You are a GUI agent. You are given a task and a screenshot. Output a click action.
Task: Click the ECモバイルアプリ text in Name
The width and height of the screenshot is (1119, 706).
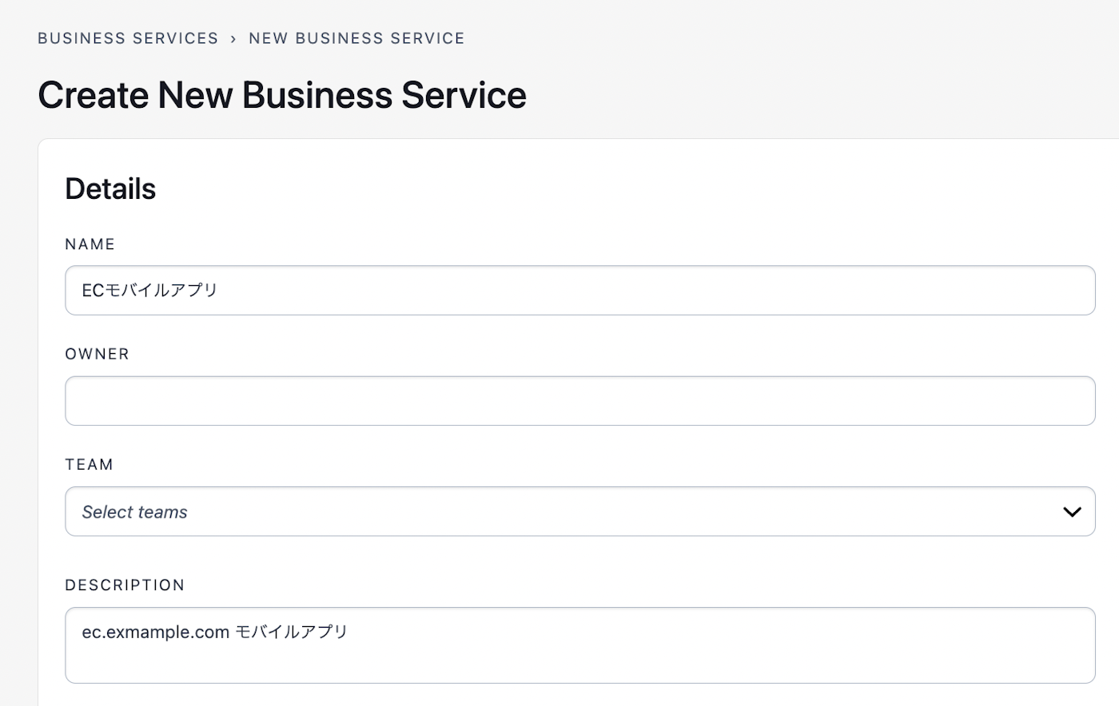[150, 291]
